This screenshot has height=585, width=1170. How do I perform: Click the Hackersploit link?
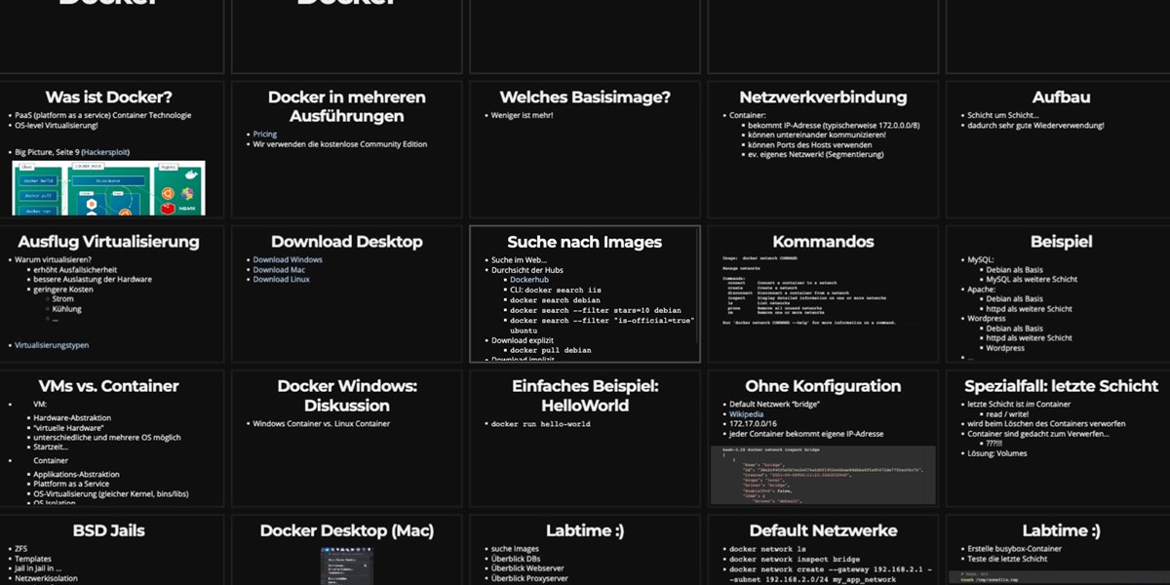[107, 152]
